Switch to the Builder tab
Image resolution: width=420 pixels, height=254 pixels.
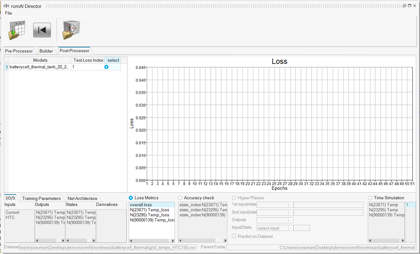tap(46, 51)
